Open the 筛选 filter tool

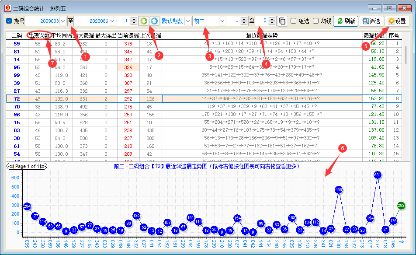[371, 21]
